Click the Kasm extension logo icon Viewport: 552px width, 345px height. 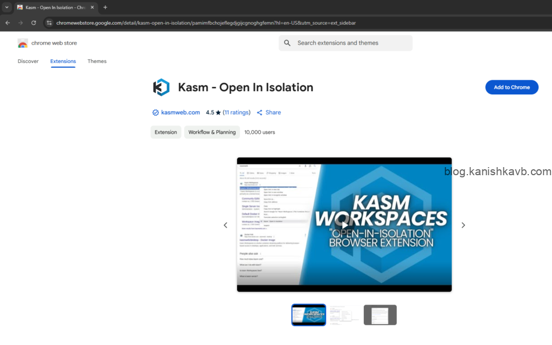[x=161, y=87]
